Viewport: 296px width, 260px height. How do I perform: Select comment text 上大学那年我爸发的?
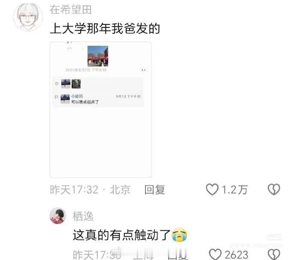tap(105, 29)
